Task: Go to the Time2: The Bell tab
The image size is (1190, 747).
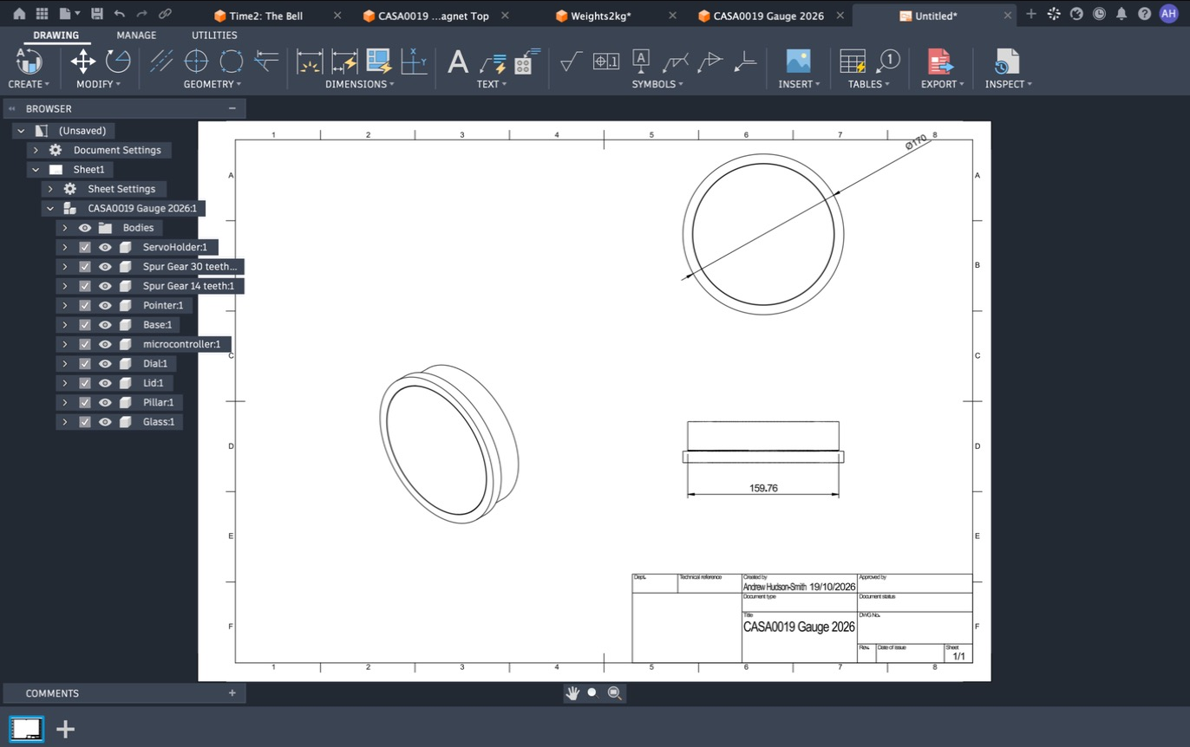Action: (x=266, y=16)
